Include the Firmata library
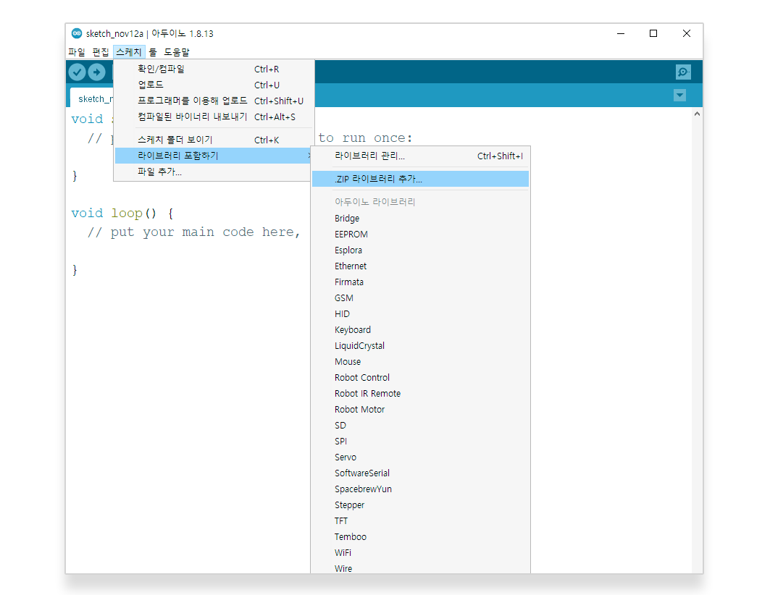770x595 pixels. coord(420,282)
